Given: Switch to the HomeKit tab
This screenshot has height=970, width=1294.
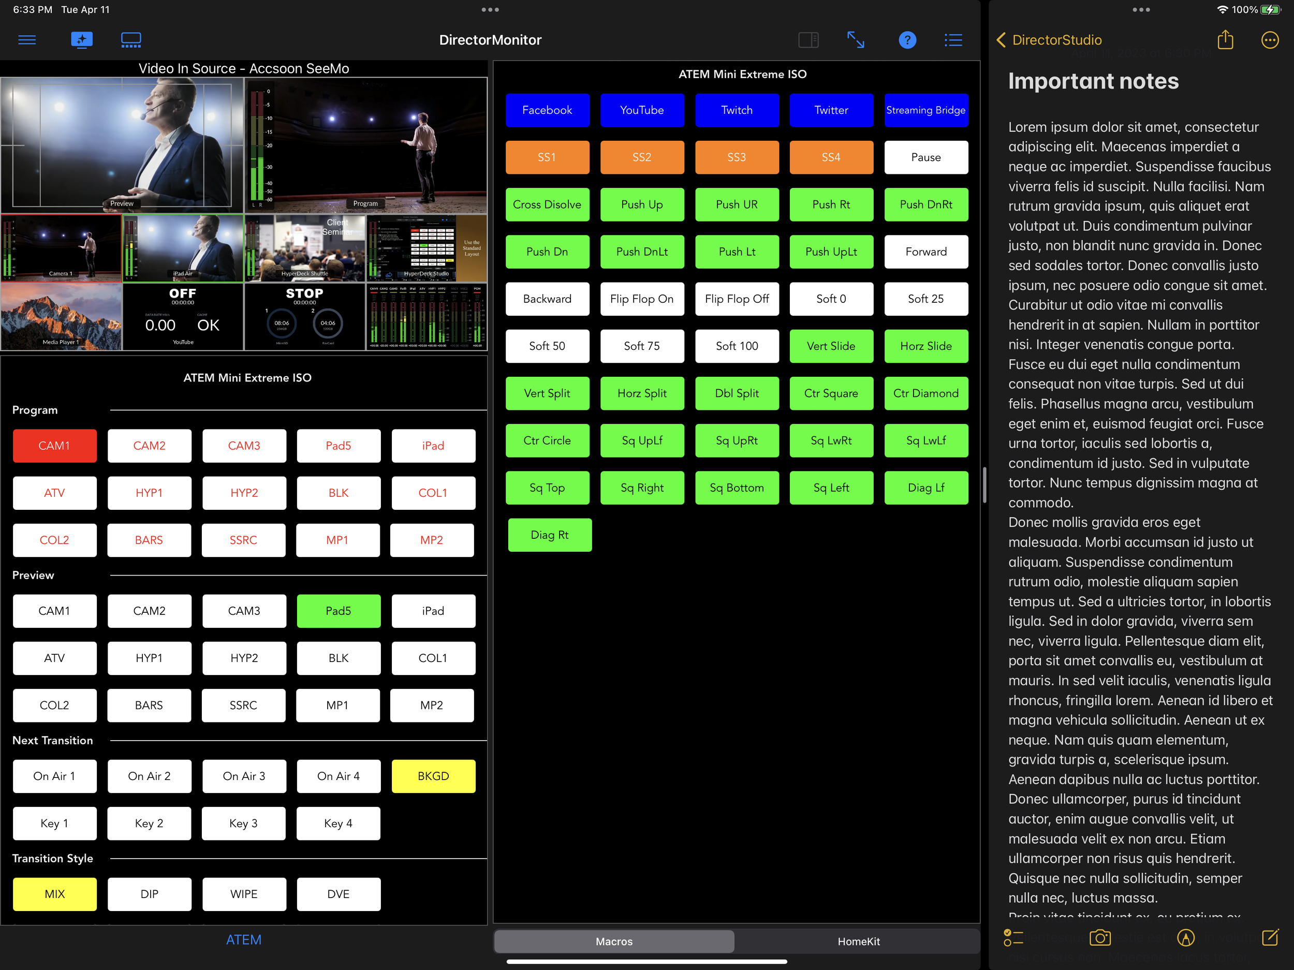Looking at the screenshot, I should tap(858, 942).
